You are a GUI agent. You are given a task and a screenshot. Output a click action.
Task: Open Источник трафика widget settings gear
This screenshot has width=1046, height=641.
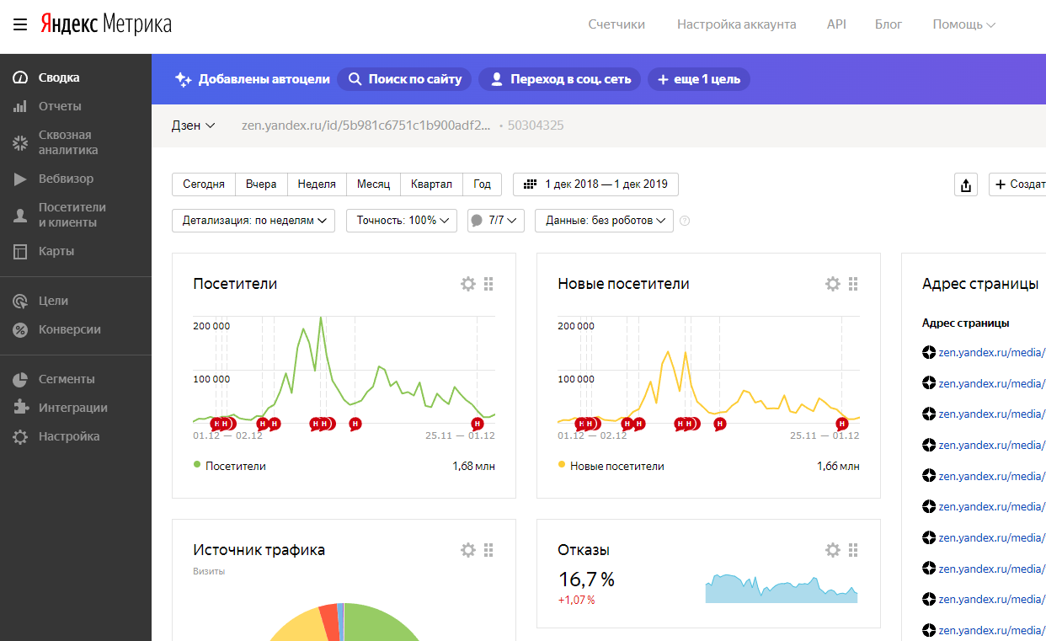[x=468, y=550]
